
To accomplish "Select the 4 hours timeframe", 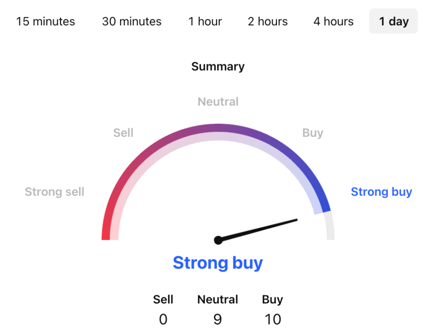I will (333, 21).
